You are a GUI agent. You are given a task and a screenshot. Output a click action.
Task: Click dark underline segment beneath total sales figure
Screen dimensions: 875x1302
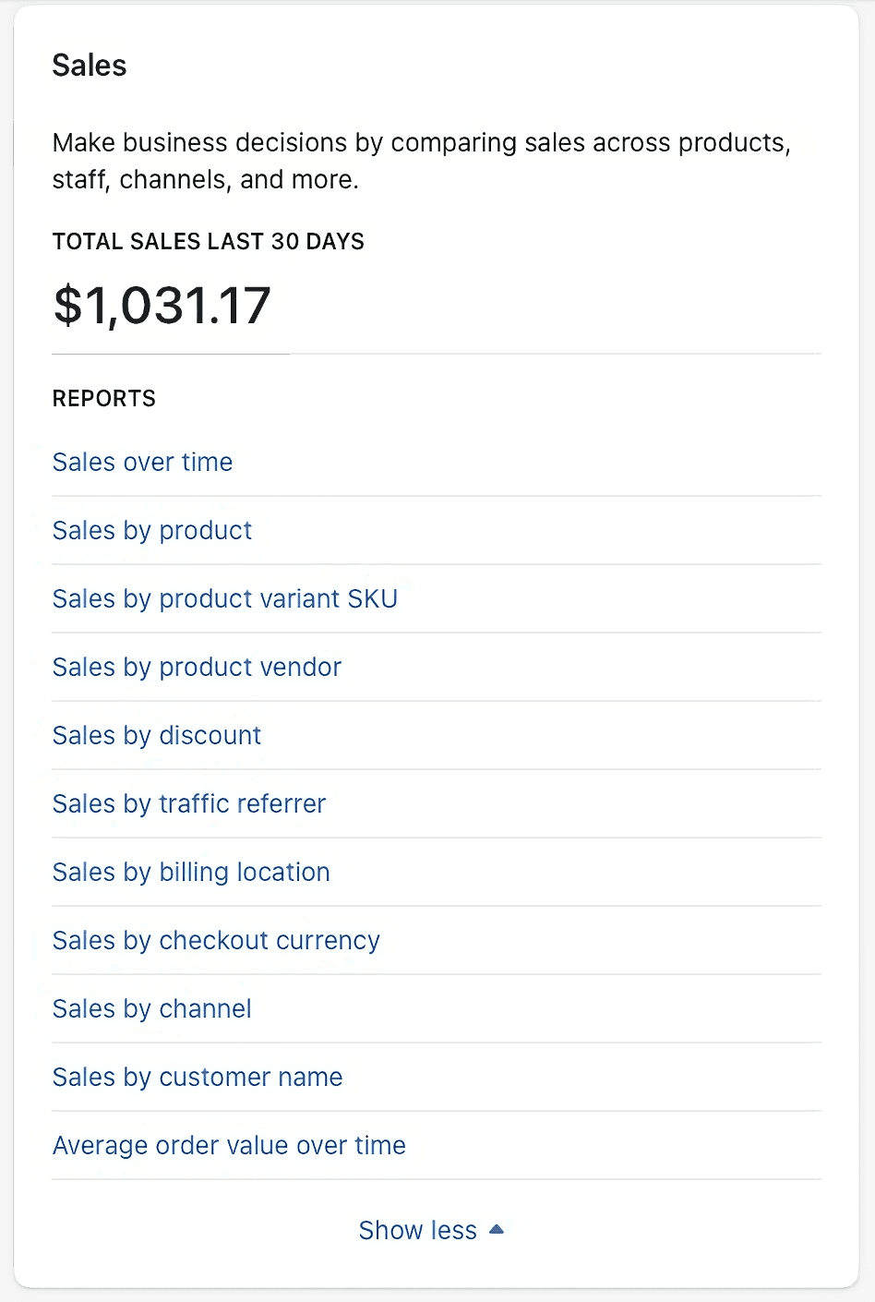pyautogui.click(x=171, y=354)
